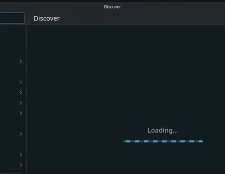
Task: Focus the sidebar search field
Action: coord(12,18)
